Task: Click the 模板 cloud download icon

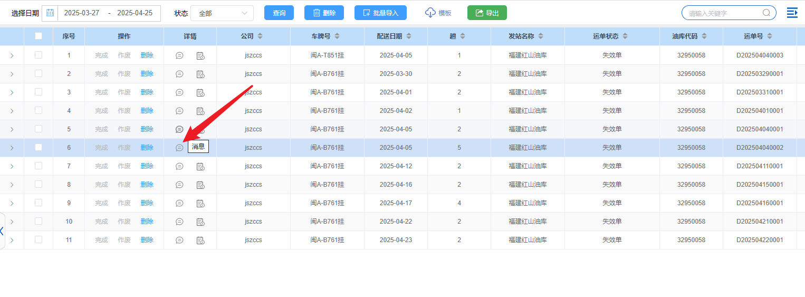Action: [430, 13]
